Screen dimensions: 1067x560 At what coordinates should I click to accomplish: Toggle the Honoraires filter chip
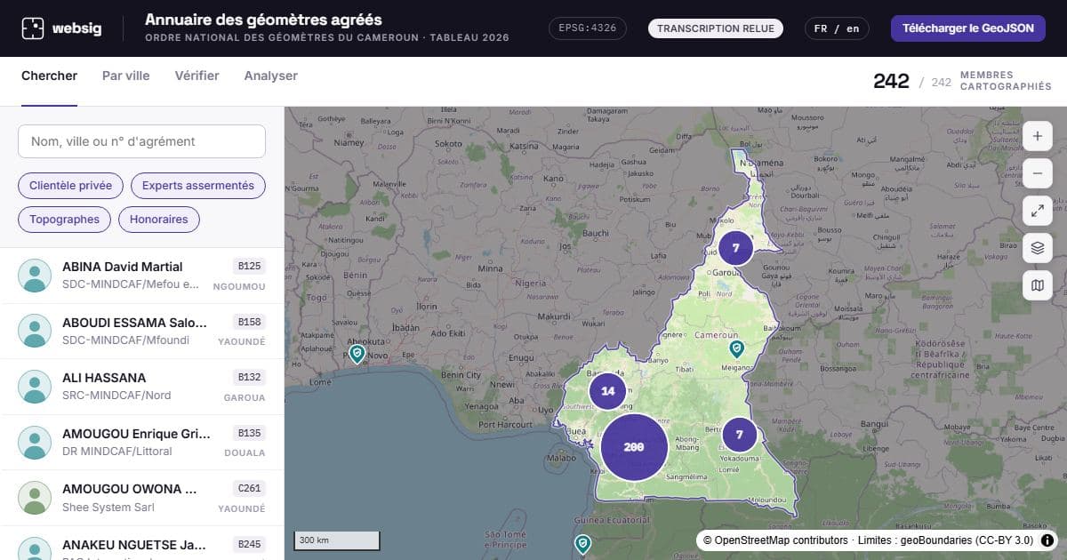(x=159, y=220)
